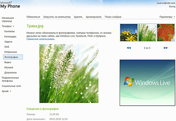The image size is (176, 121).
Task: Open Подключенные телефоны
Action: tap(10, 79)
